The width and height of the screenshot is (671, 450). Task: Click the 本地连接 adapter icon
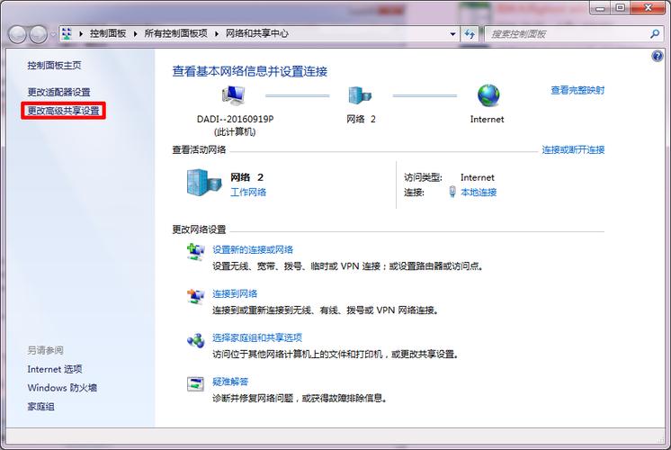(452, 192)
